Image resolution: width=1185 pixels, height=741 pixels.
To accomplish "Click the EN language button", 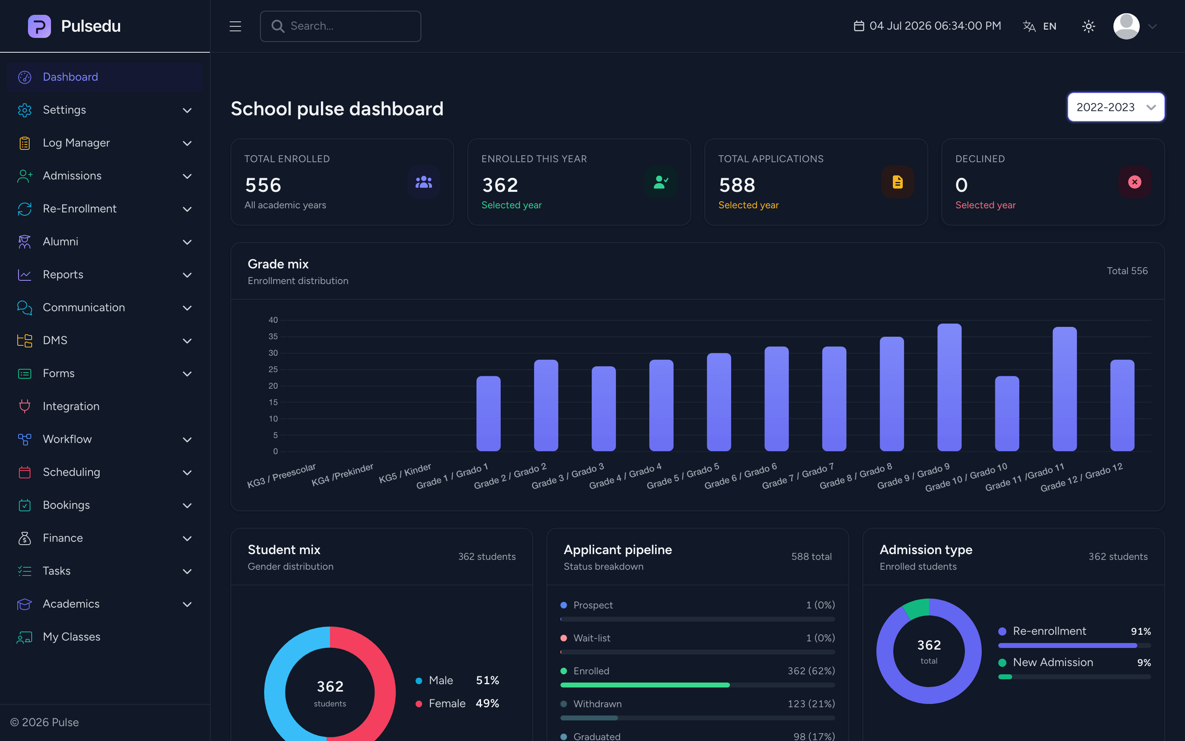I will click(1049, 26).
